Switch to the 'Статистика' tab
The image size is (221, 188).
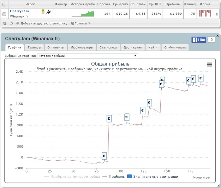click(x=108, y=48)
